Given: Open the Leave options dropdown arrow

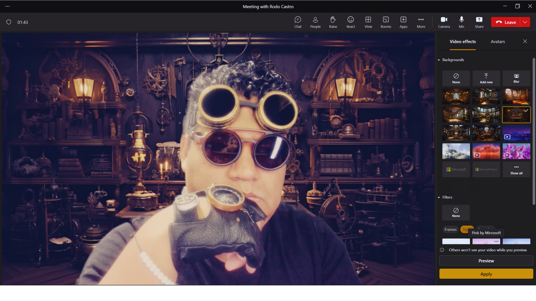Looking at the screenshot, I should tap(525, 22).
